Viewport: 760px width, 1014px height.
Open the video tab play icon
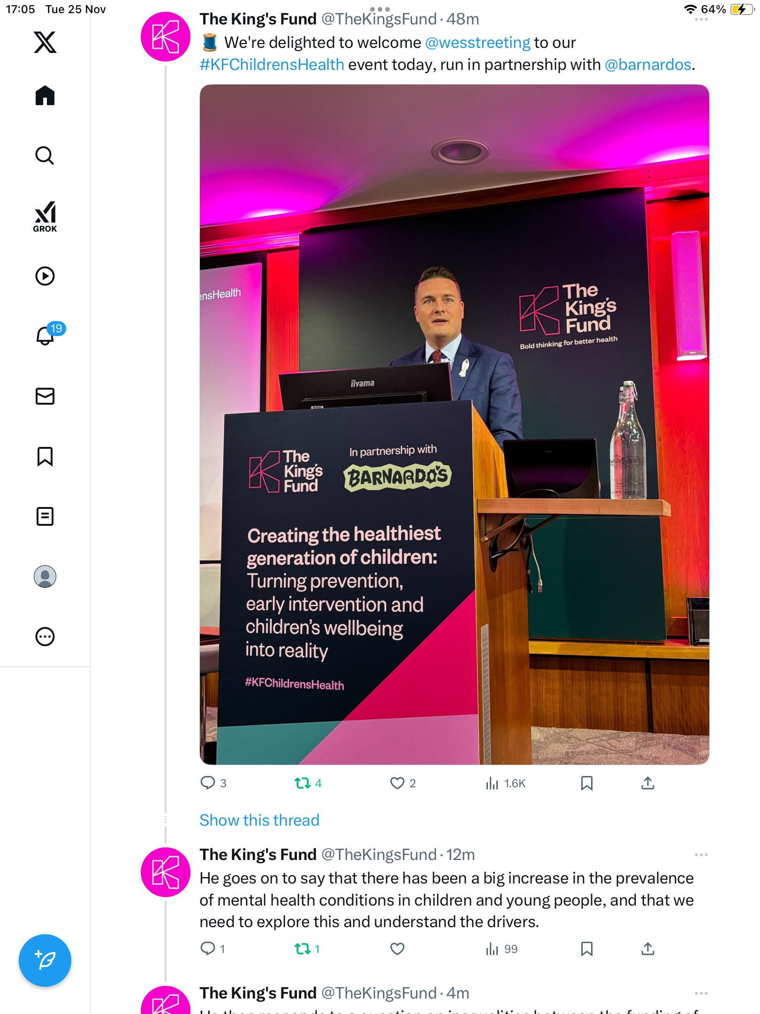pyautogui.click(x=45, y=276)
